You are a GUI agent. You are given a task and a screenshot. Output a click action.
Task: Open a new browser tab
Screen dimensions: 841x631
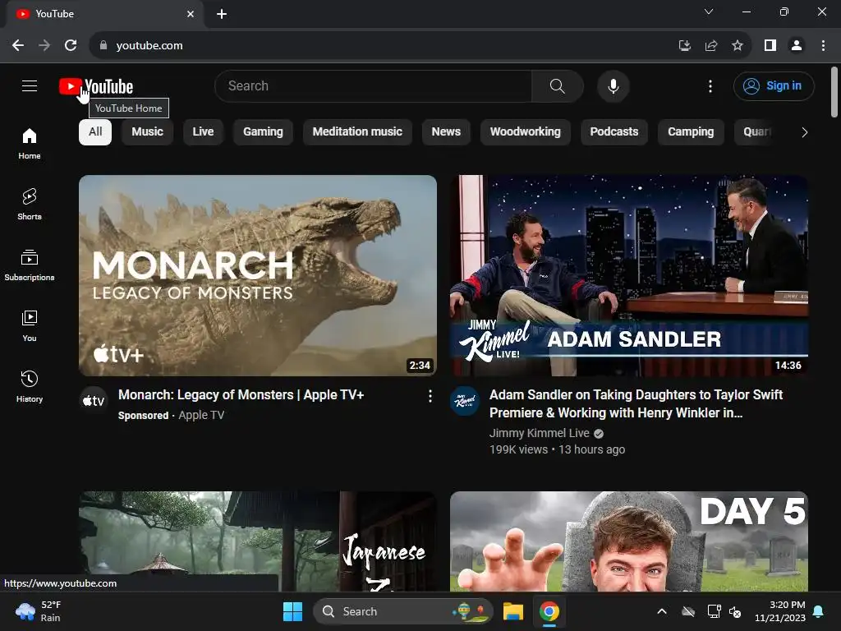[222, 14]
